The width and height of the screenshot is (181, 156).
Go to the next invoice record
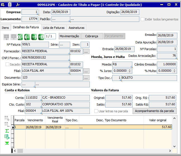pos(34,36)
